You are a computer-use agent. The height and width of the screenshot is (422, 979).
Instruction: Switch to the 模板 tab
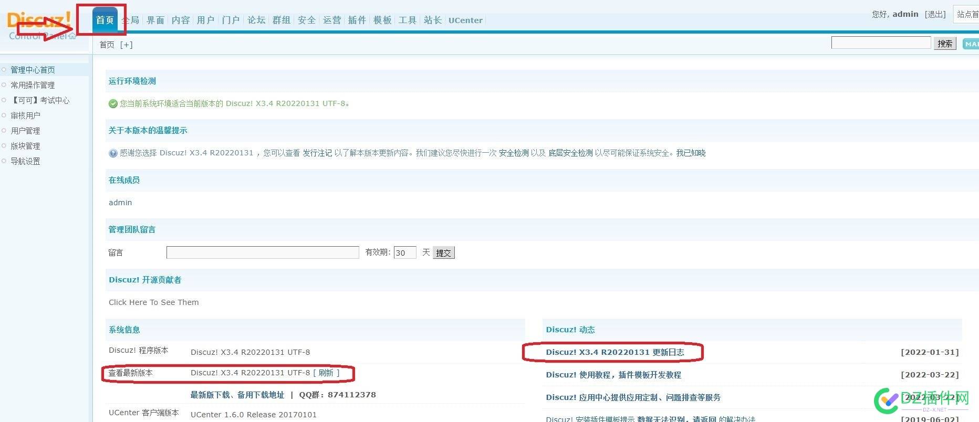coord(382,20)
